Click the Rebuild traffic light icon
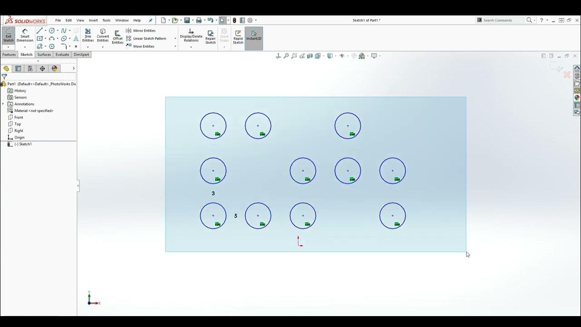581x327 pixels. (x=234, y=20)
